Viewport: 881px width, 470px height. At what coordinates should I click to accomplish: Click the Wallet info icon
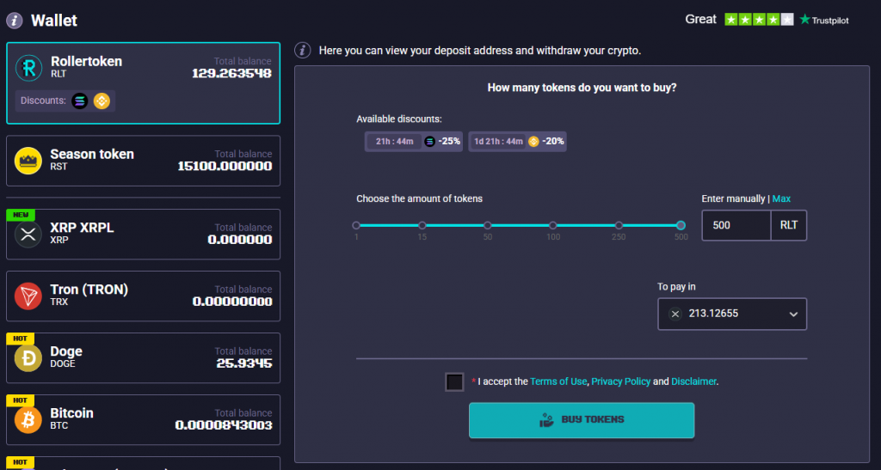click(x=14, y=21)
